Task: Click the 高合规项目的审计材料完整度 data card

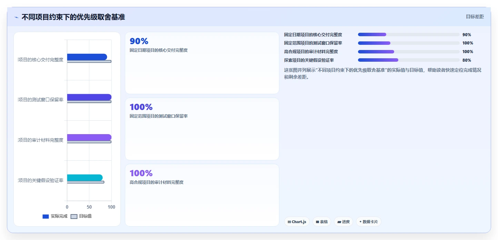Action: [x=202, y=195]
